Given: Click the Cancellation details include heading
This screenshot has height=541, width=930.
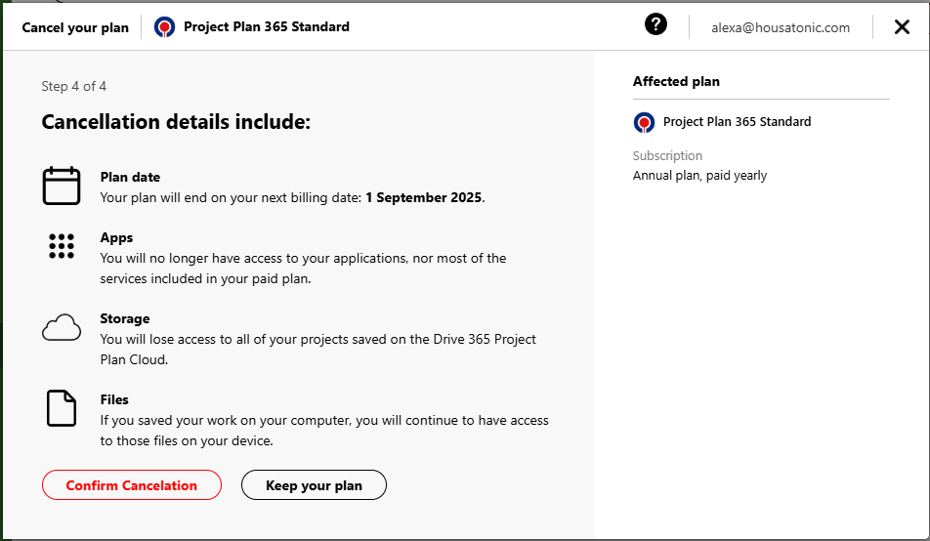Looking at the screenshot, I should tap(176, 122).
